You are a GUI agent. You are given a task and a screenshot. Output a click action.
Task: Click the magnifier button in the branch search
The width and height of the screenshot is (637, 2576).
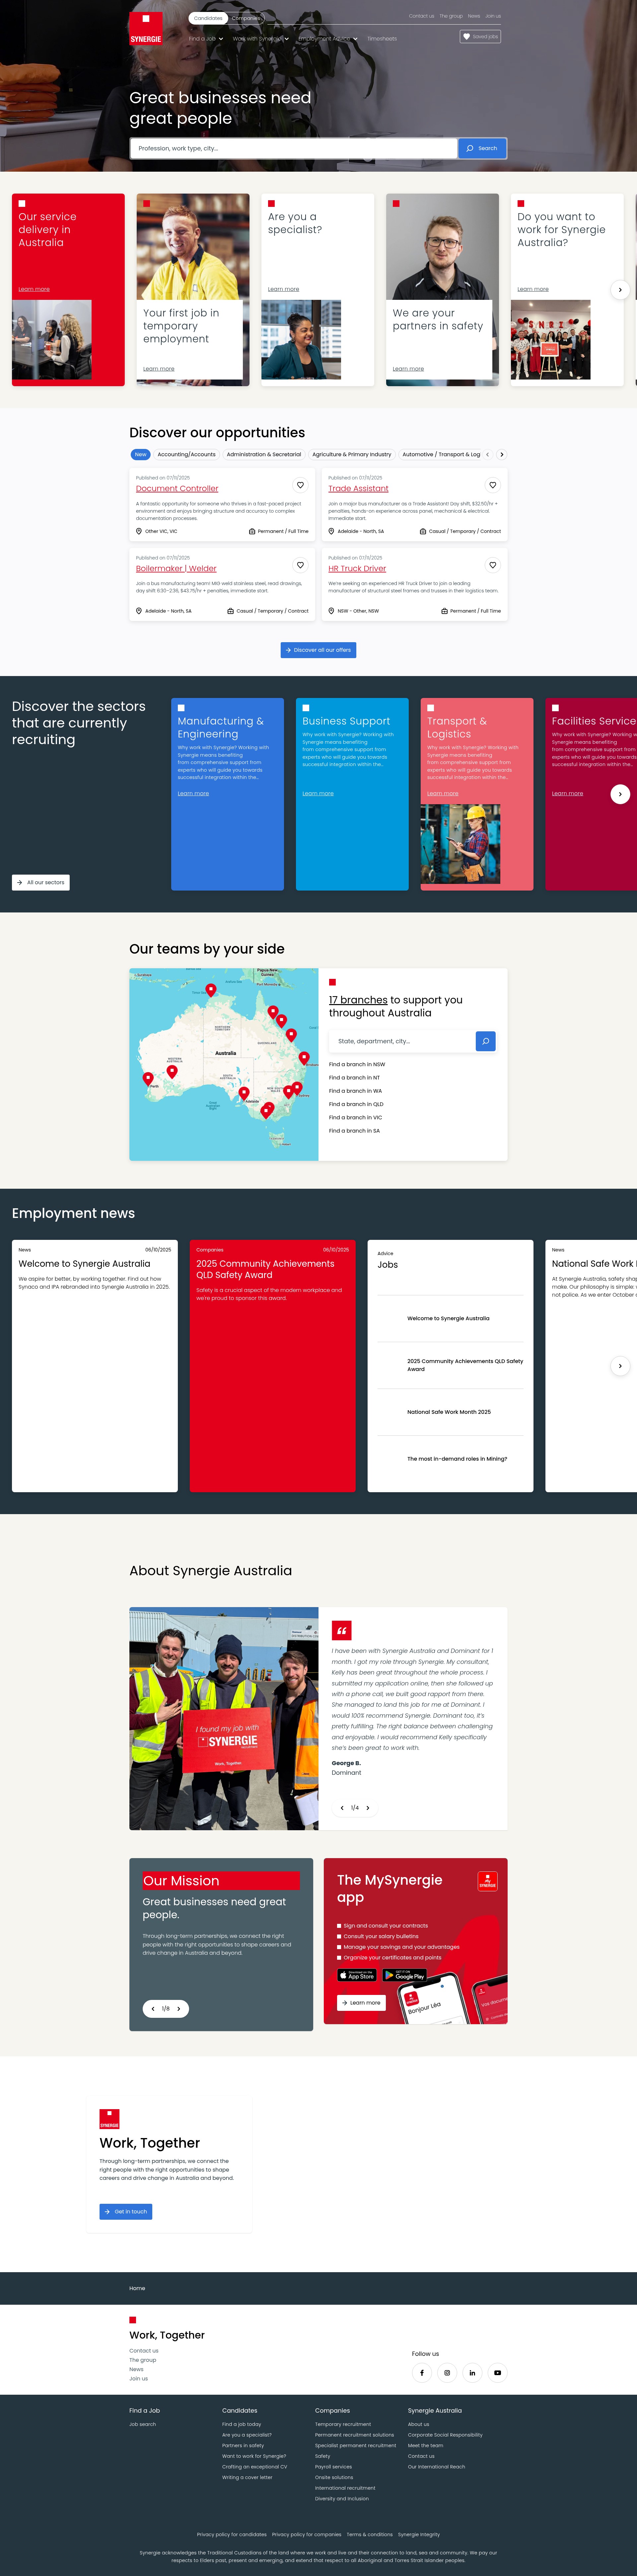click(485, 1041)
